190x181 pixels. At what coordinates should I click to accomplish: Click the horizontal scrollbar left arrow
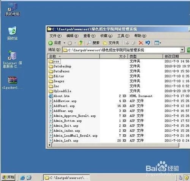pyautogui.click(x=49, y=145)
